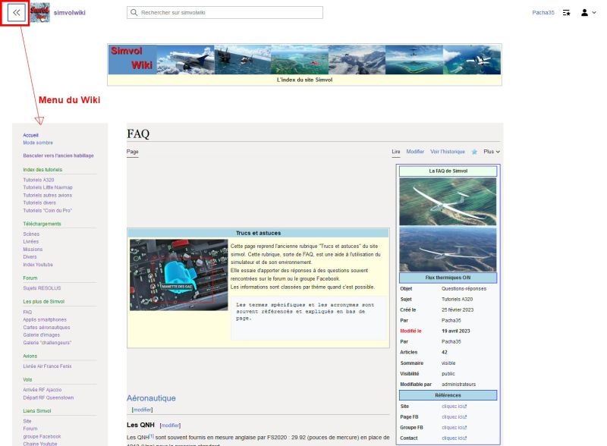This screenshot has height=446, width=607.
Task: Select the Page tab
Action: 132,152
